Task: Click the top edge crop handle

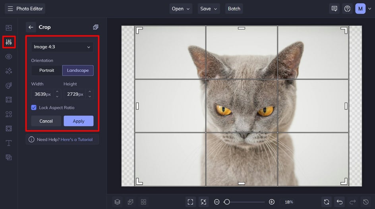Action: [242, 28]
